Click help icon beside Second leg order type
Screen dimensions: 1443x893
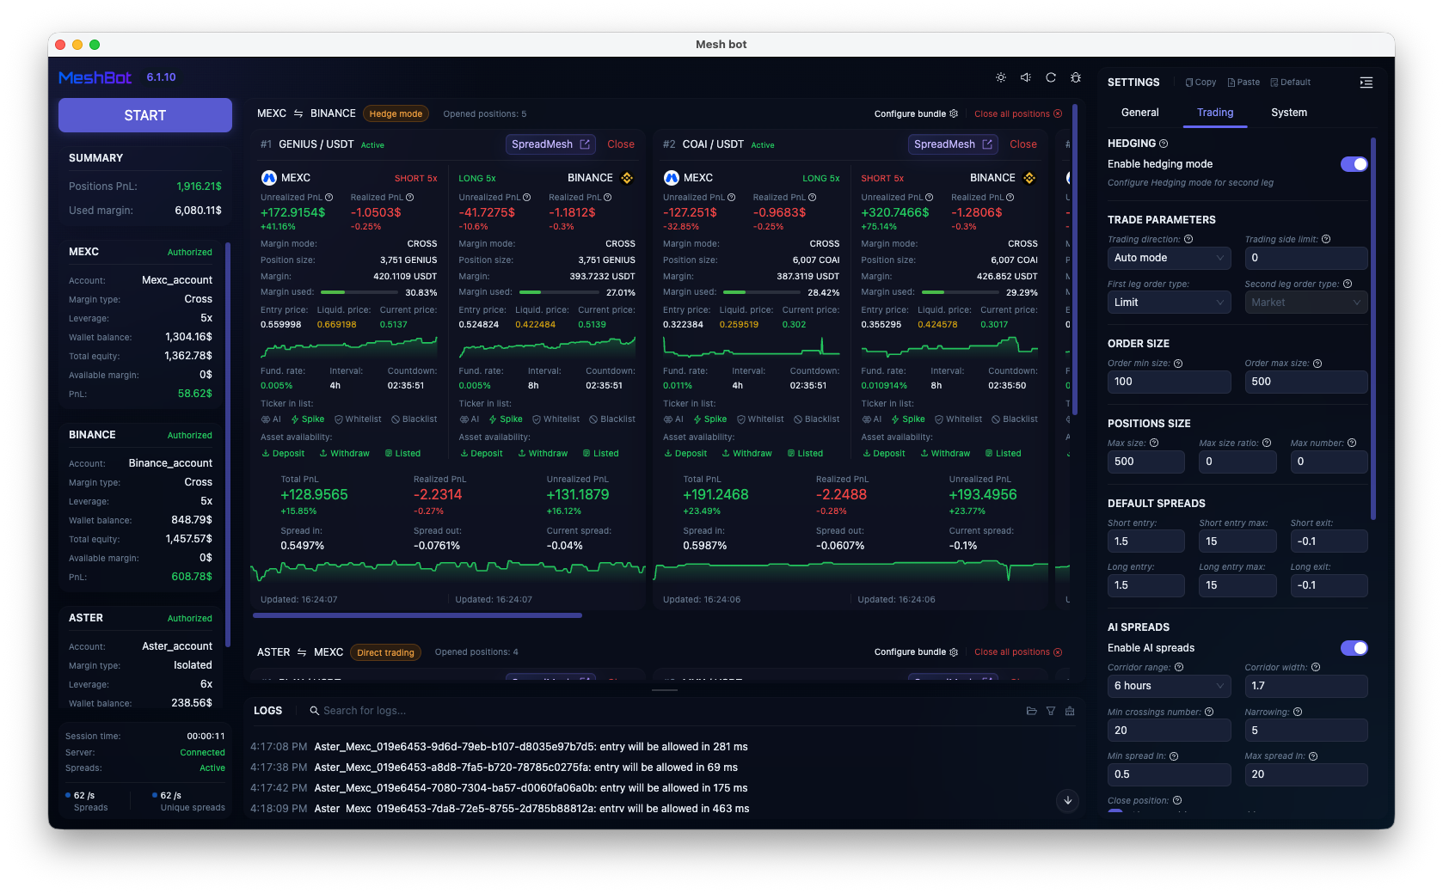(x=1348, y=284)
